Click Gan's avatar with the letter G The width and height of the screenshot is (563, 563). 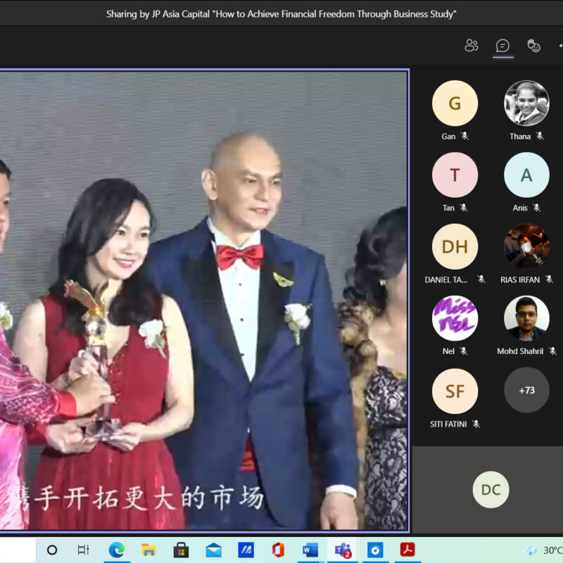click(x=455, y=103)
